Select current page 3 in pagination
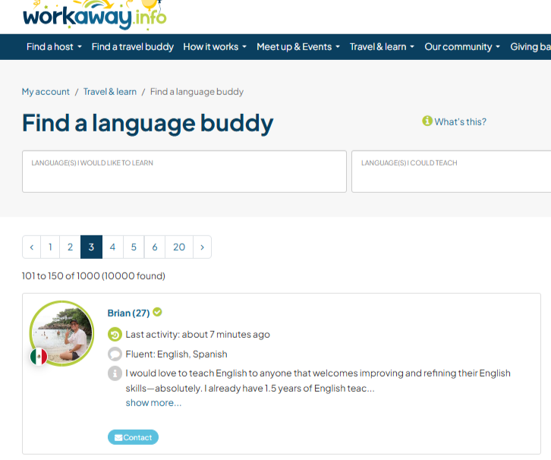This screenshot has width=551, height=460. pos(91,247)
